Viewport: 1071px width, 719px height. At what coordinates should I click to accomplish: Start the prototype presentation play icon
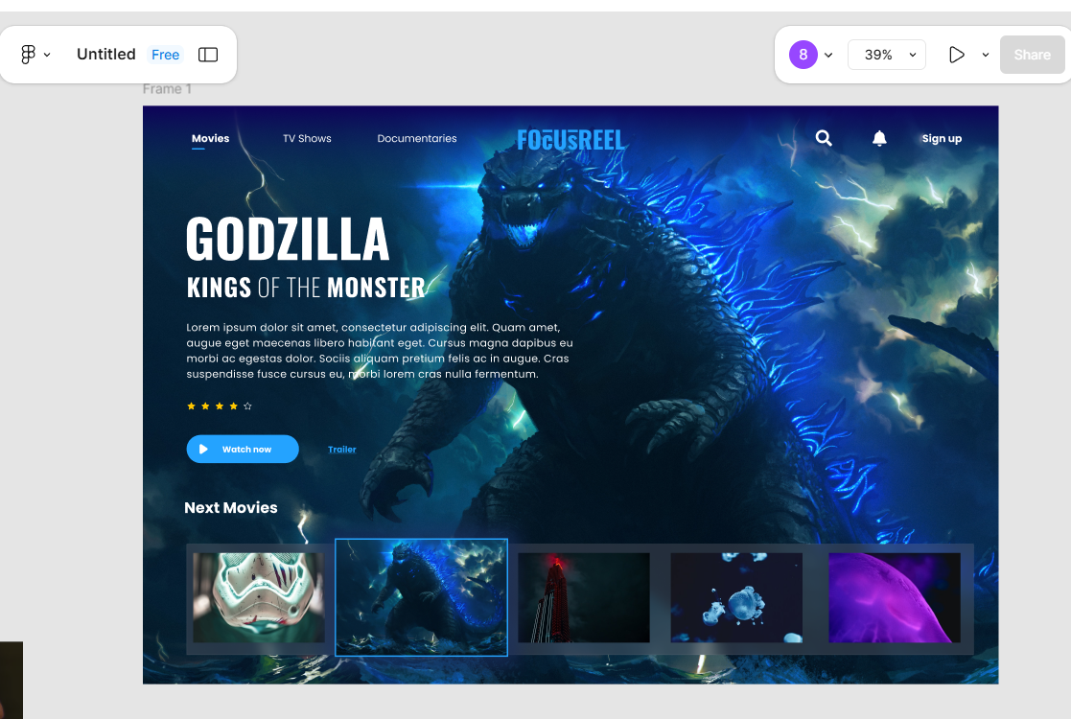click(x=956, y=55)
